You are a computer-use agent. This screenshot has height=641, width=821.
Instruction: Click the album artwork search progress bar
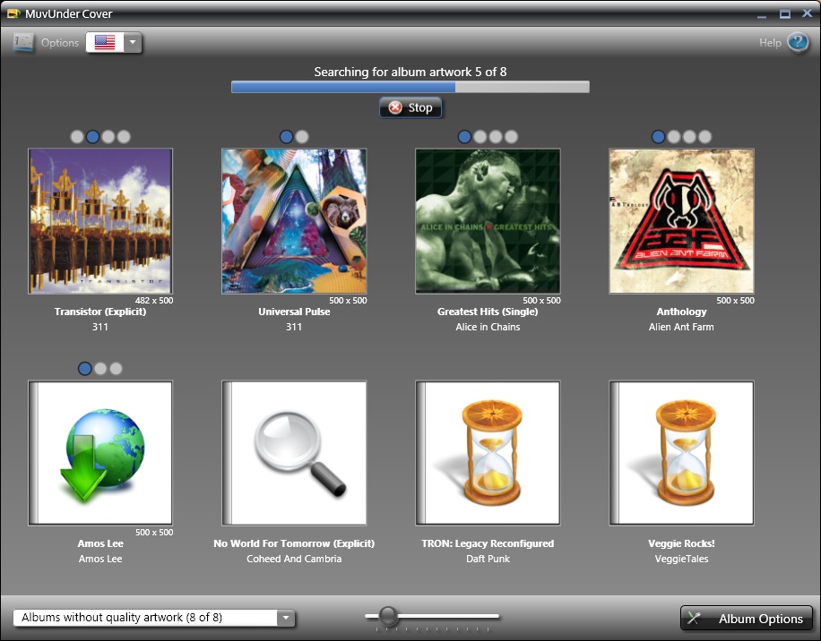[x=410, y=87]
